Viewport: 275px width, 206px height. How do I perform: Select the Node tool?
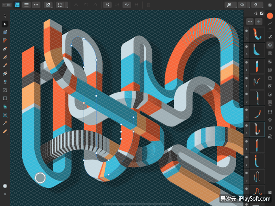(5, 24)
